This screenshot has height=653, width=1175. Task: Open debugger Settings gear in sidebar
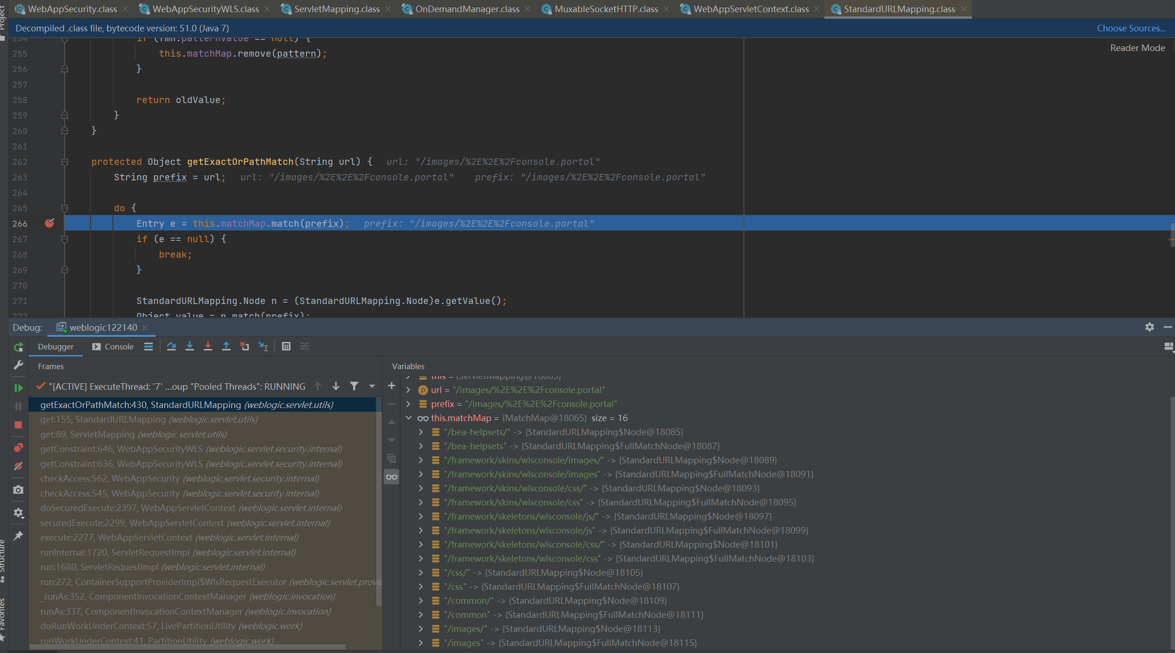(x=18, y=512)
